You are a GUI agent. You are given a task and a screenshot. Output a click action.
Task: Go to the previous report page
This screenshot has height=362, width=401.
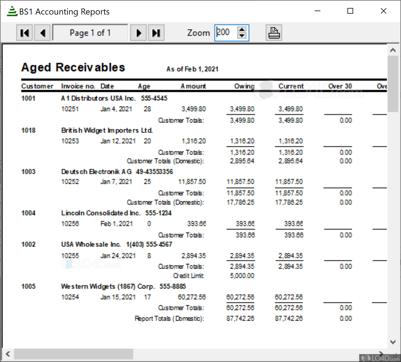[42, 33]
